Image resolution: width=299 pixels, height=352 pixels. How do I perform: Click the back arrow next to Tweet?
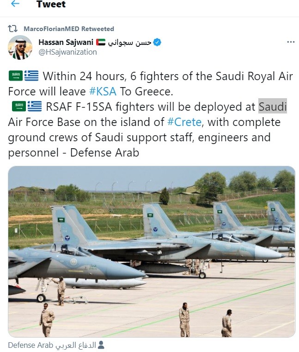pyautogui.click(x=15, y=4)
